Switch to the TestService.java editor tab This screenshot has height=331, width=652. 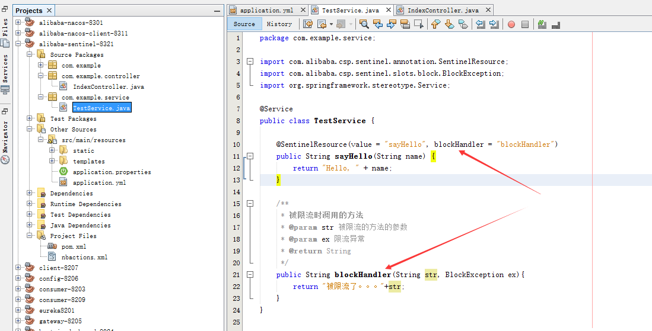tap(351, 11)
